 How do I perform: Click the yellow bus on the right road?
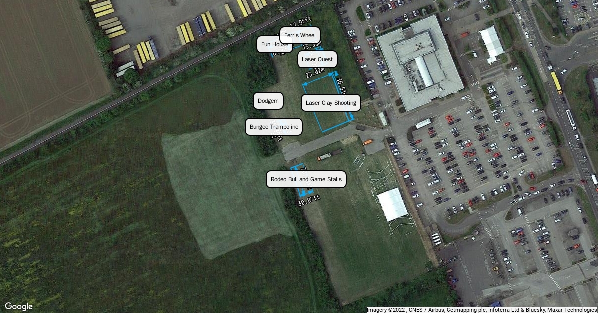556,82
